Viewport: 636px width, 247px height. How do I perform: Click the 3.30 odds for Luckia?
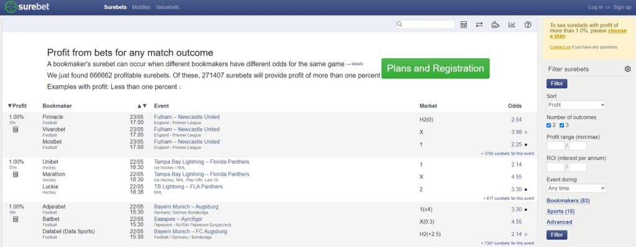click(x=516, y=189)
